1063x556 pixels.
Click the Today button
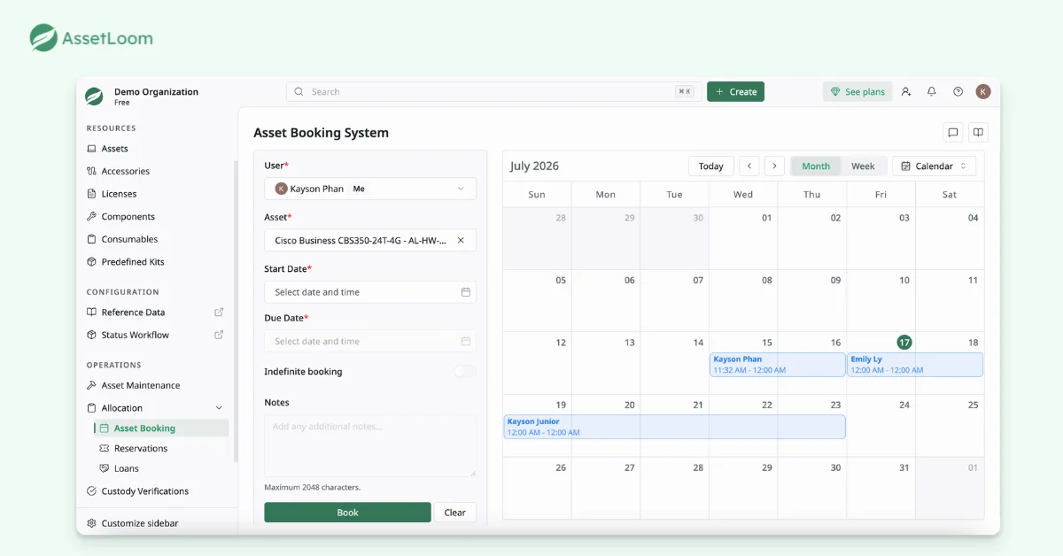click(711, 166)
